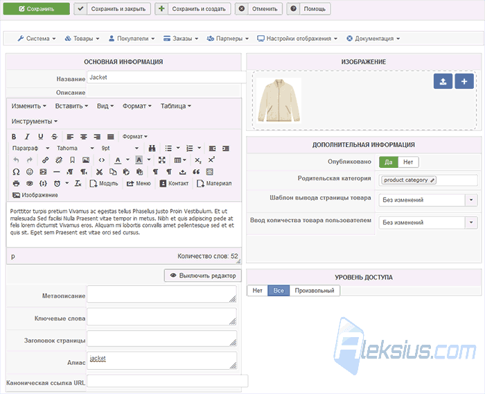485x394 pixels.
Task: Open the background color dropdown arrow
Action: (x=149, y=160)
